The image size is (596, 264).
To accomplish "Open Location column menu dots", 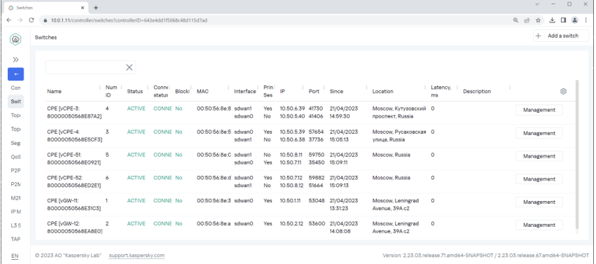I will pyautogui.click(x=425, y=88).
